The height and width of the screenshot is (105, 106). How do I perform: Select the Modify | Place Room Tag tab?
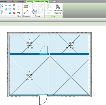pyautogui.click(x=38, y=1)
